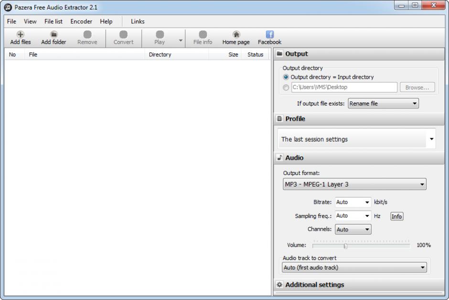Click the Volume slider thumb

coord(346,246)
